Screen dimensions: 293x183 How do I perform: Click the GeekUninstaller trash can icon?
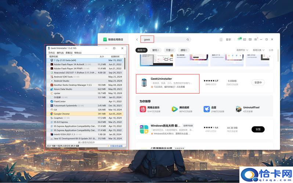click(x=144, y=82)
